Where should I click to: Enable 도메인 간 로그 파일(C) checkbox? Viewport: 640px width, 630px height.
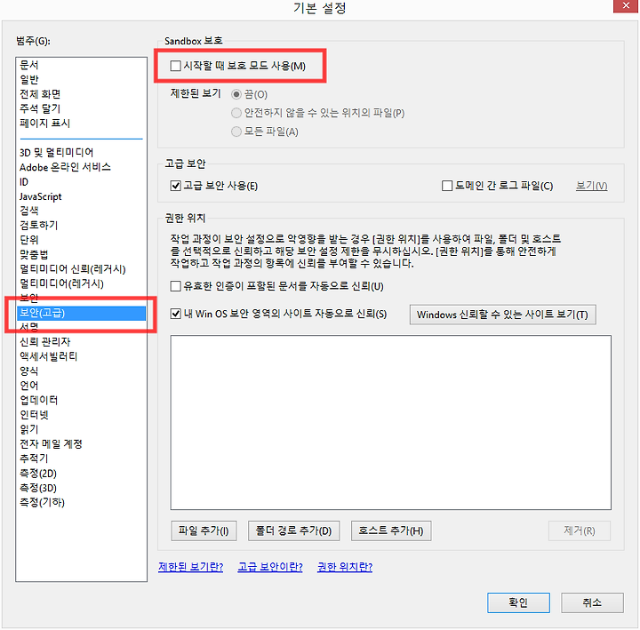[447, 186]
